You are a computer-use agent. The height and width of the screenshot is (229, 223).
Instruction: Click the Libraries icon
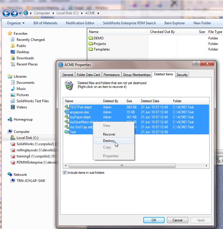pyautogui.click(x=10, y=77)
